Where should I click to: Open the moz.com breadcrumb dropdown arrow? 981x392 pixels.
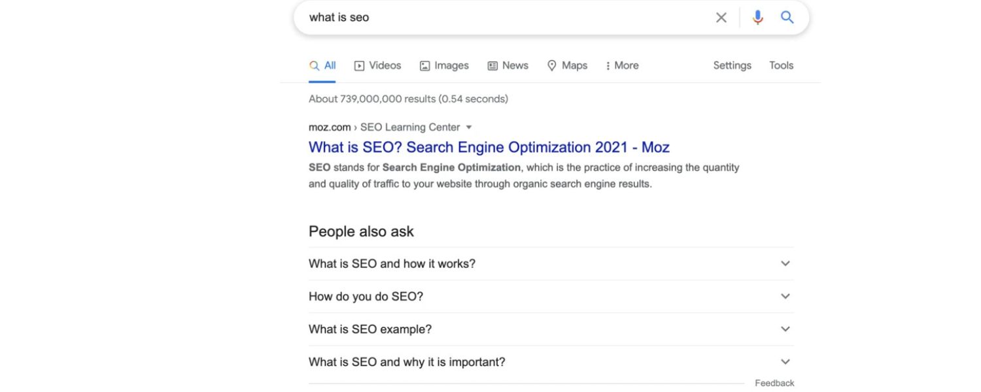(x=470, y=127)
